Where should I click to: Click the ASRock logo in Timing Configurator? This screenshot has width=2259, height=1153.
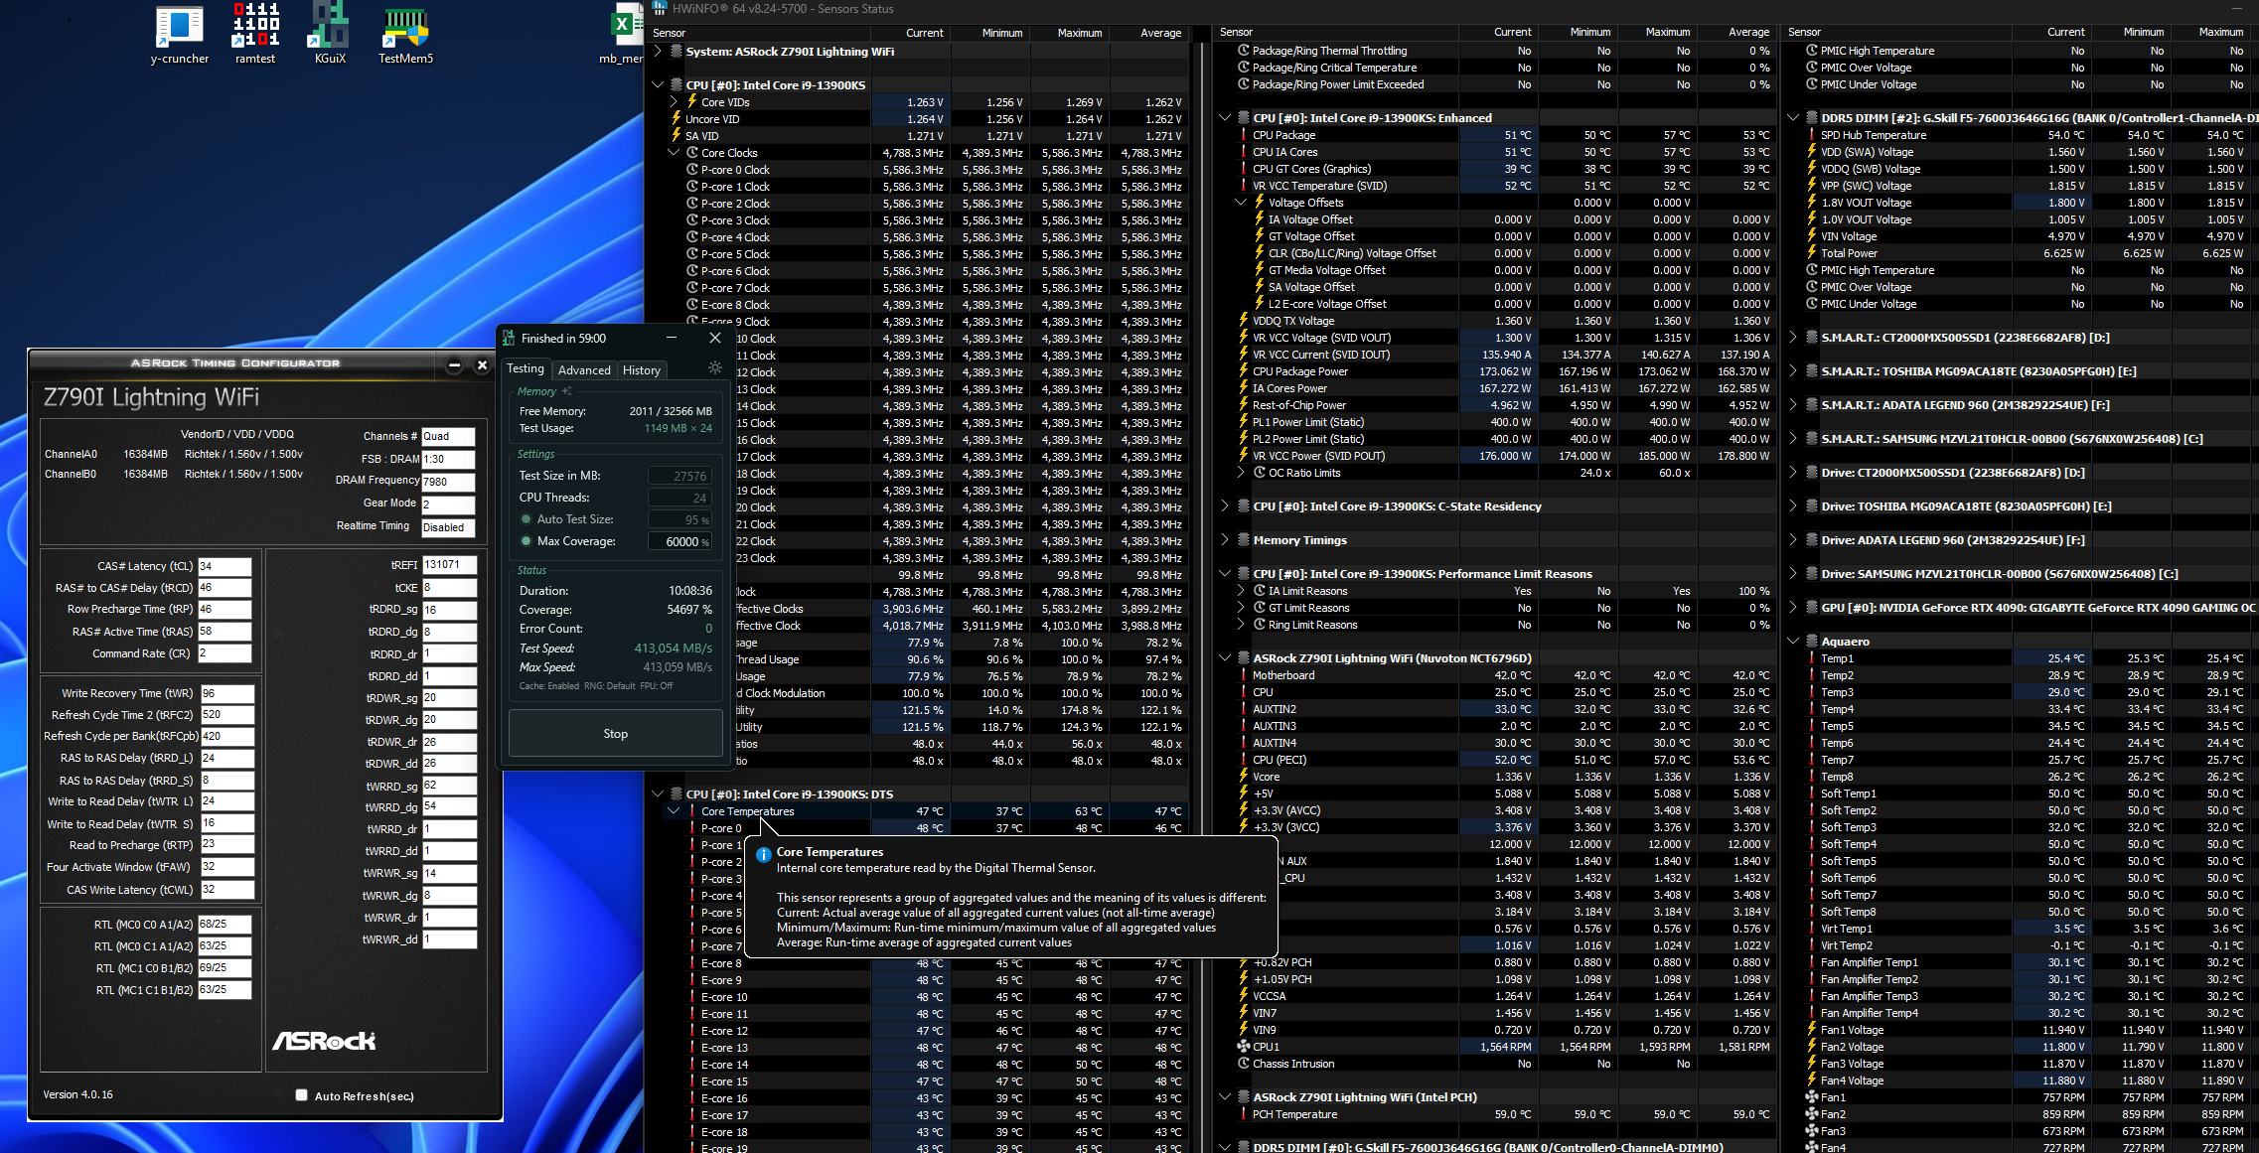pos(324,1041)
